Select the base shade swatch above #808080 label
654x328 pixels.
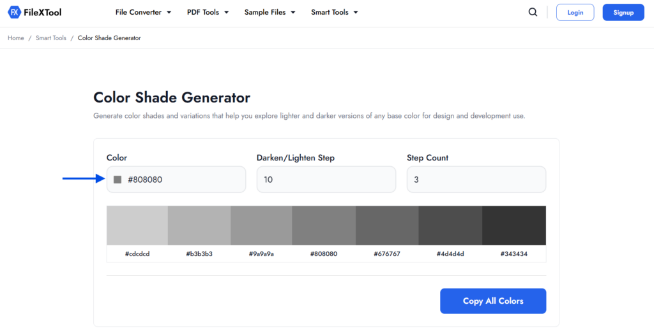coord(324,225)
